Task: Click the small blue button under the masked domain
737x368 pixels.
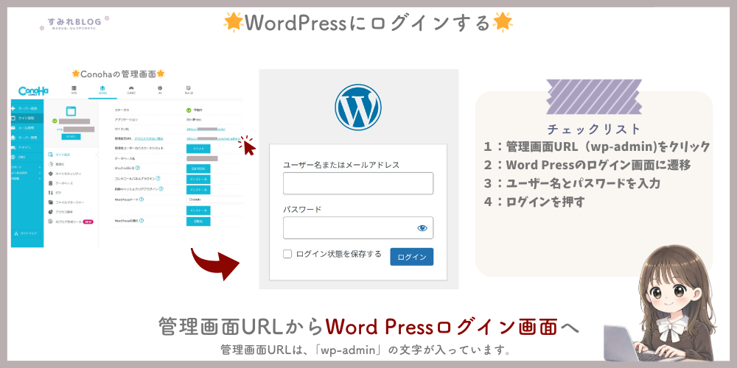Action: tap(71, 137)
